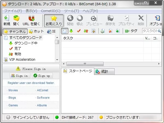Switch to the IE tab
This screenshot has height=123, width=164.
click(x=51, y=31)
